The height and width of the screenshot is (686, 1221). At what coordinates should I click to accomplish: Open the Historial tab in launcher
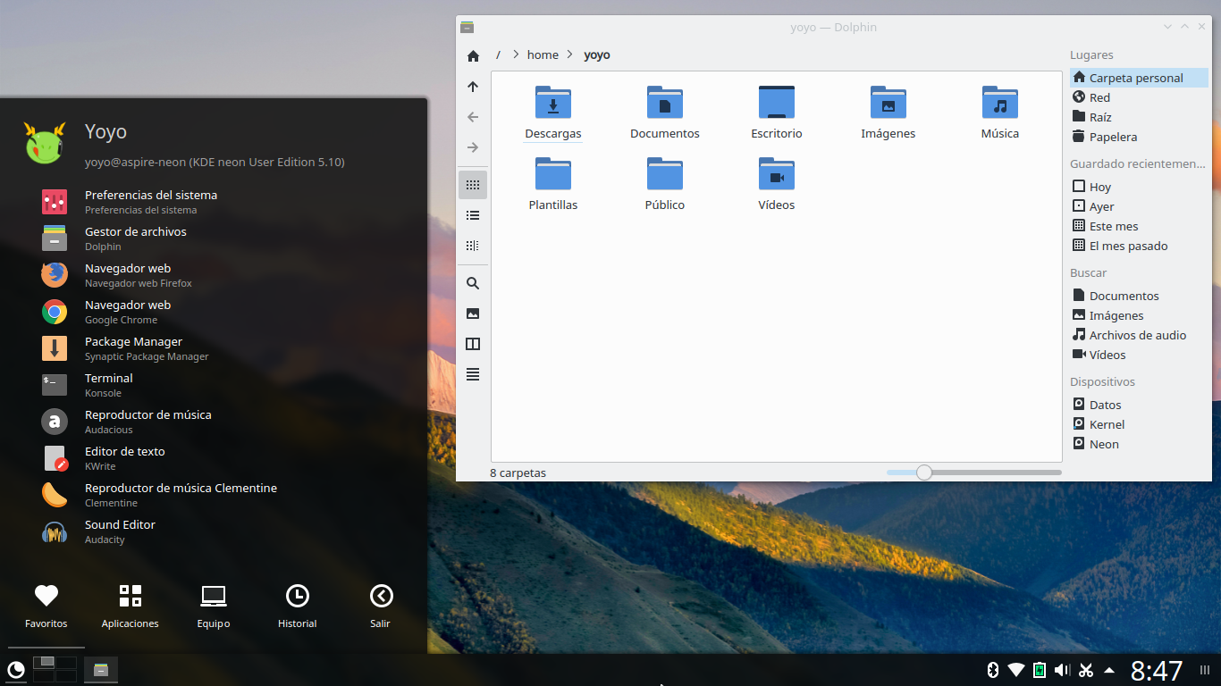[297, 607]
